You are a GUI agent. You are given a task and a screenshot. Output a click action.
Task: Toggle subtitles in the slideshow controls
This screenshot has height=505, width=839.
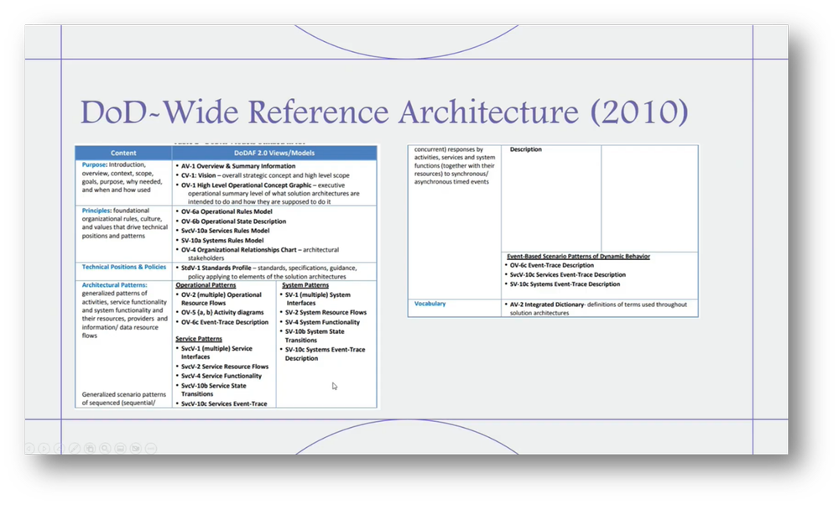pyautogui.click(x=120, y=448)
